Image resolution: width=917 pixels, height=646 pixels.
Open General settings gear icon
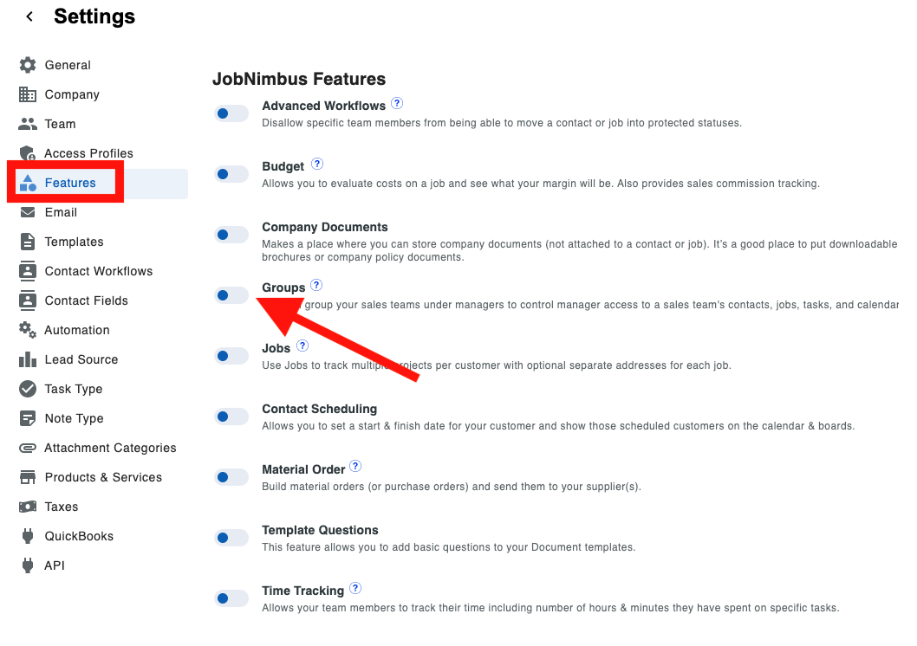(x=28, y=65)
